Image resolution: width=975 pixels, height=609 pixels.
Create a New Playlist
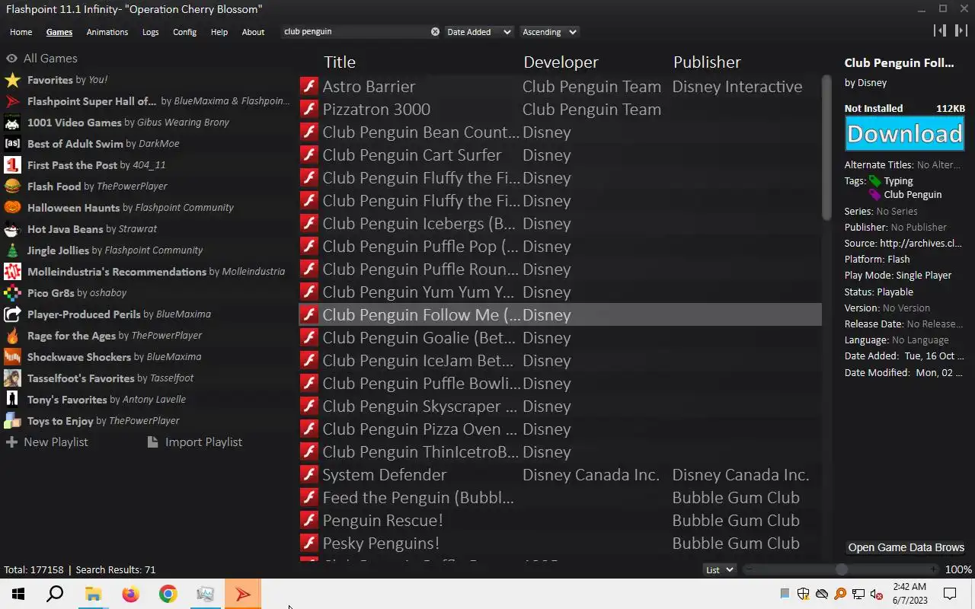[x=46, y=442]
